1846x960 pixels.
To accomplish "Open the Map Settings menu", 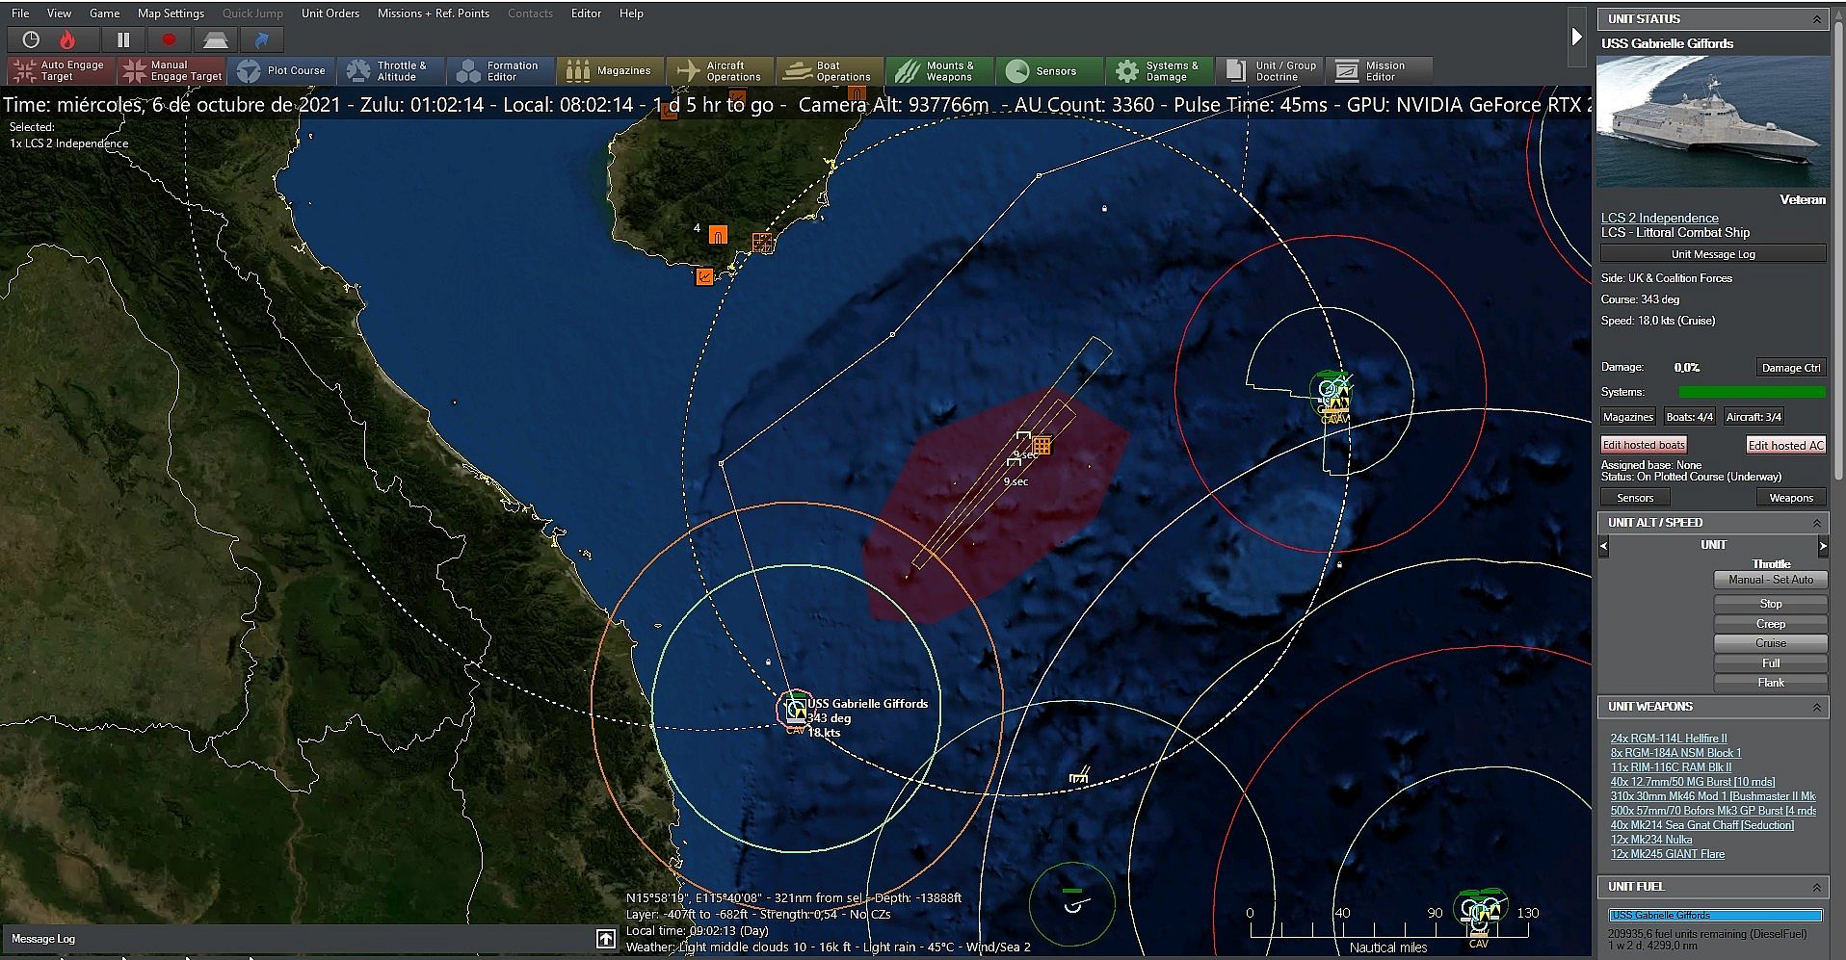I will [x=171, y=13].
